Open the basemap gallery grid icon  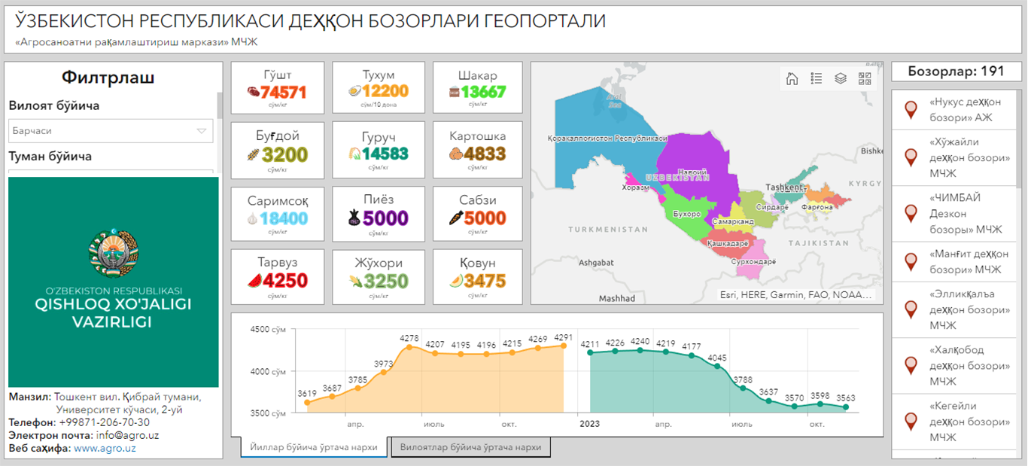pyautogui.click(x=865, y=78)
